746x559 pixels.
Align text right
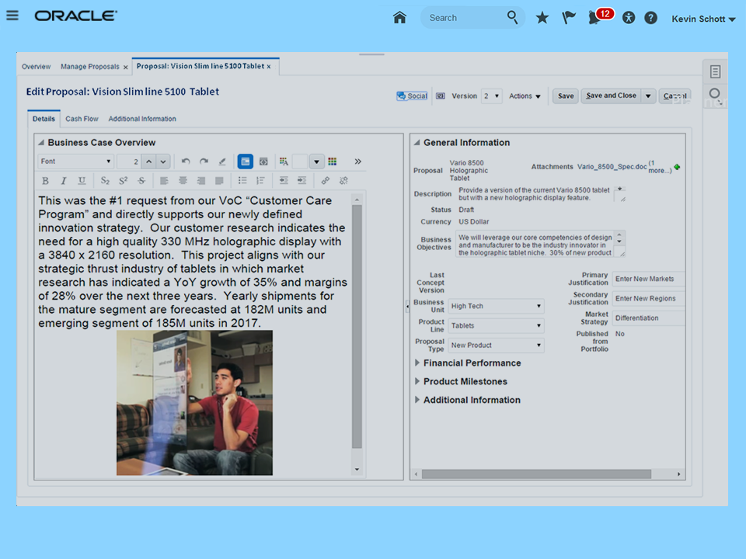(x=200, y=181)
